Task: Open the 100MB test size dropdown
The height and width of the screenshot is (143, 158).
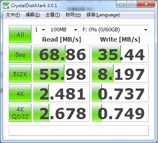Action: (64, 30)
